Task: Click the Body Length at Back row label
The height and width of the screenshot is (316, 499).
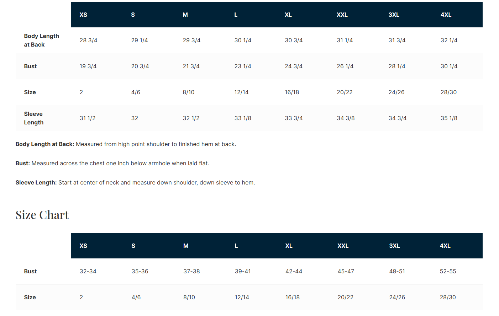Action: click(x=42, y=40)
